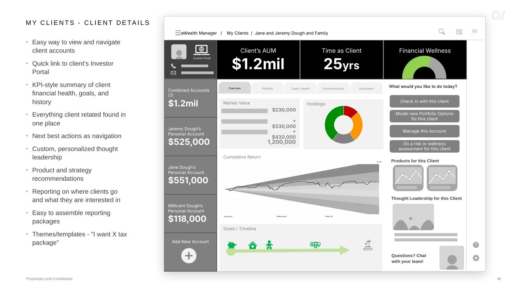
Task: Select the house goal icon
Action: [253, 245]
